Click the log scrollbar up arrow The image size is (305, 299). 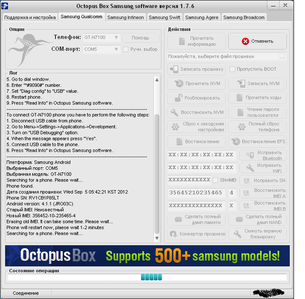157,80
